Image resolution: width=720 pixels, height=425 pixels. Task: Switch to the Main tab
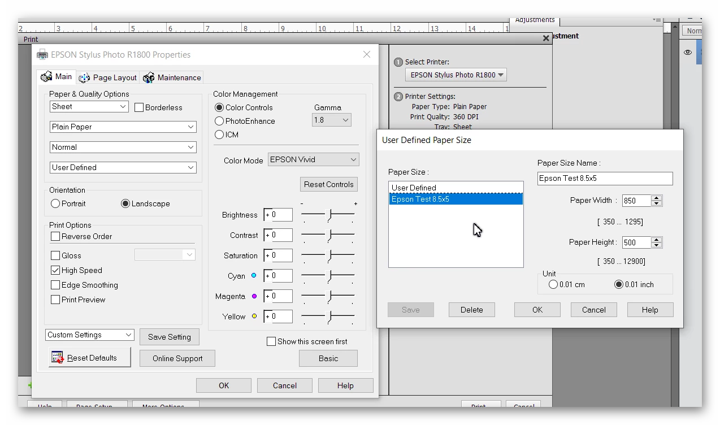(57, 77)
